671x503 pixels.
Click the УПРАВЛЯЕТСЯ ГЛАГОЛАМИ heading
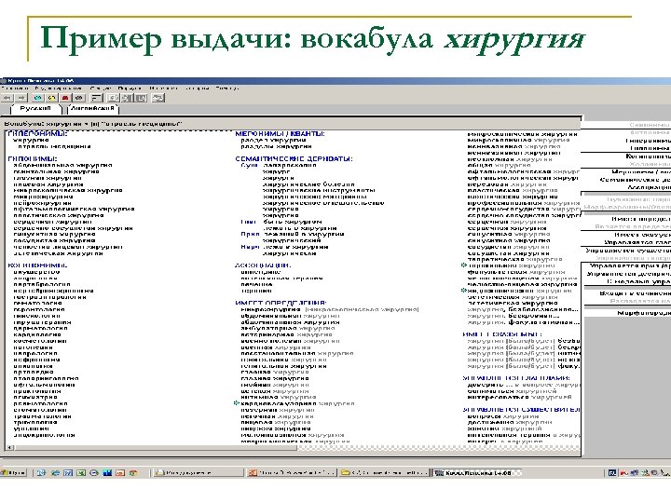(516, 378)
